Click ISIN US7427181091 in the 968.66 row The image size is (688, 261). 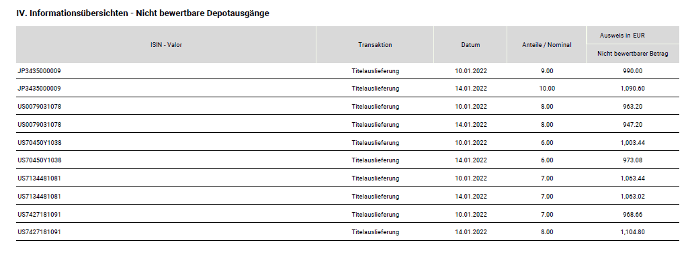coord(39,214)
